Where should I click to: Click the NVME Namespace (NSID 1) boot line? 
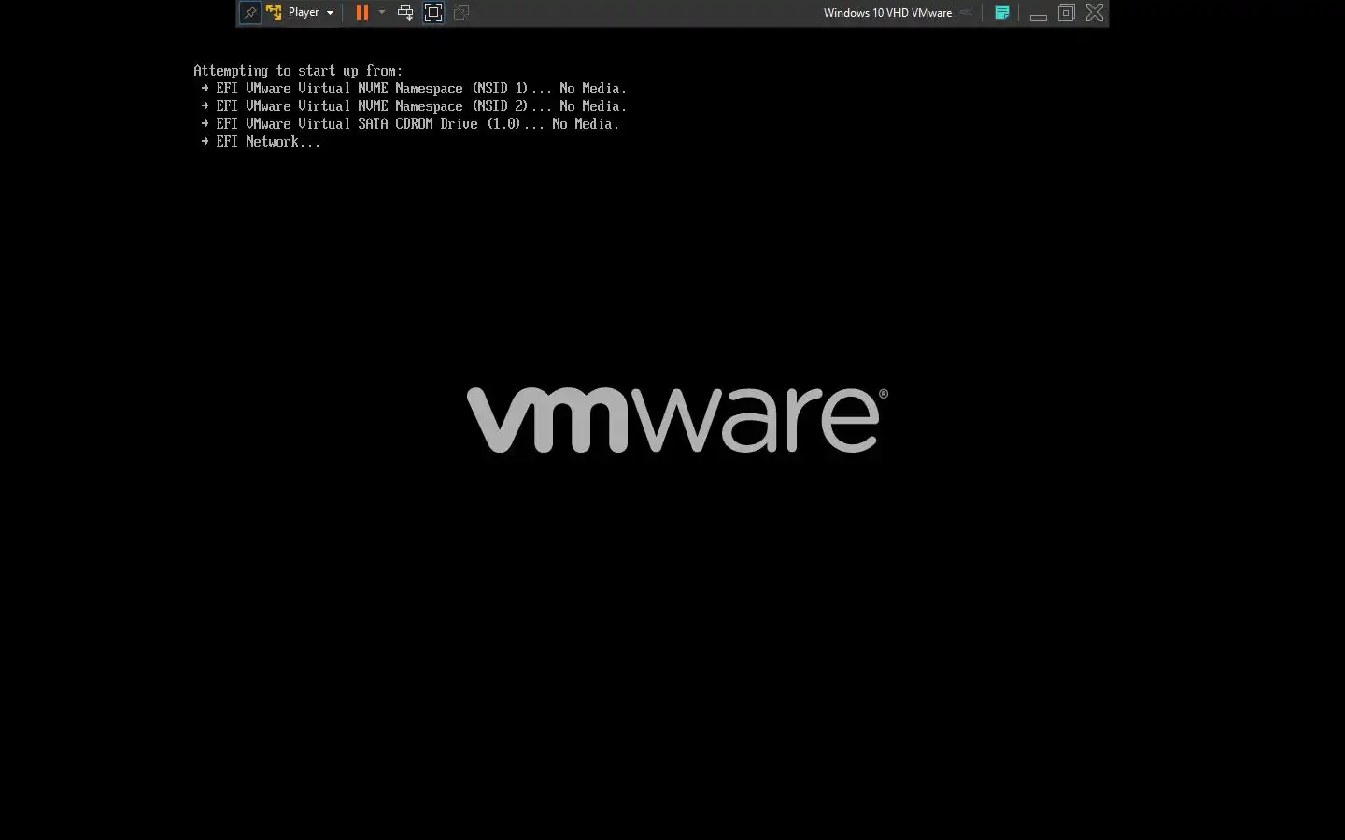pyautogui.click(x=414, y=89)
